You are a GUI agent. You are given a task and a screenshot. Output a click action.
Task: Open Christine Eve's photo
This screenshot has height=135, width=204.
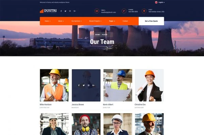149,85
